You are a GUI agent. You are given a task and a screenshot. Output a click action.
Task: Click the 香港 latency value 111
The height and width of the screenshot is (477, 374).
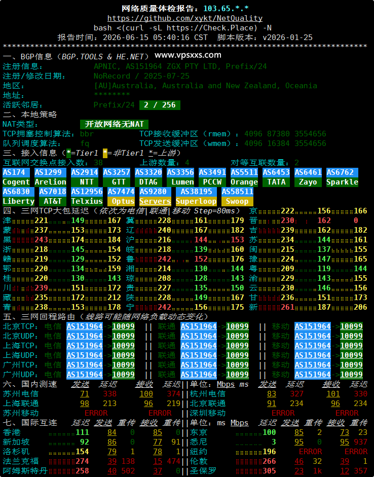(82, 432)
